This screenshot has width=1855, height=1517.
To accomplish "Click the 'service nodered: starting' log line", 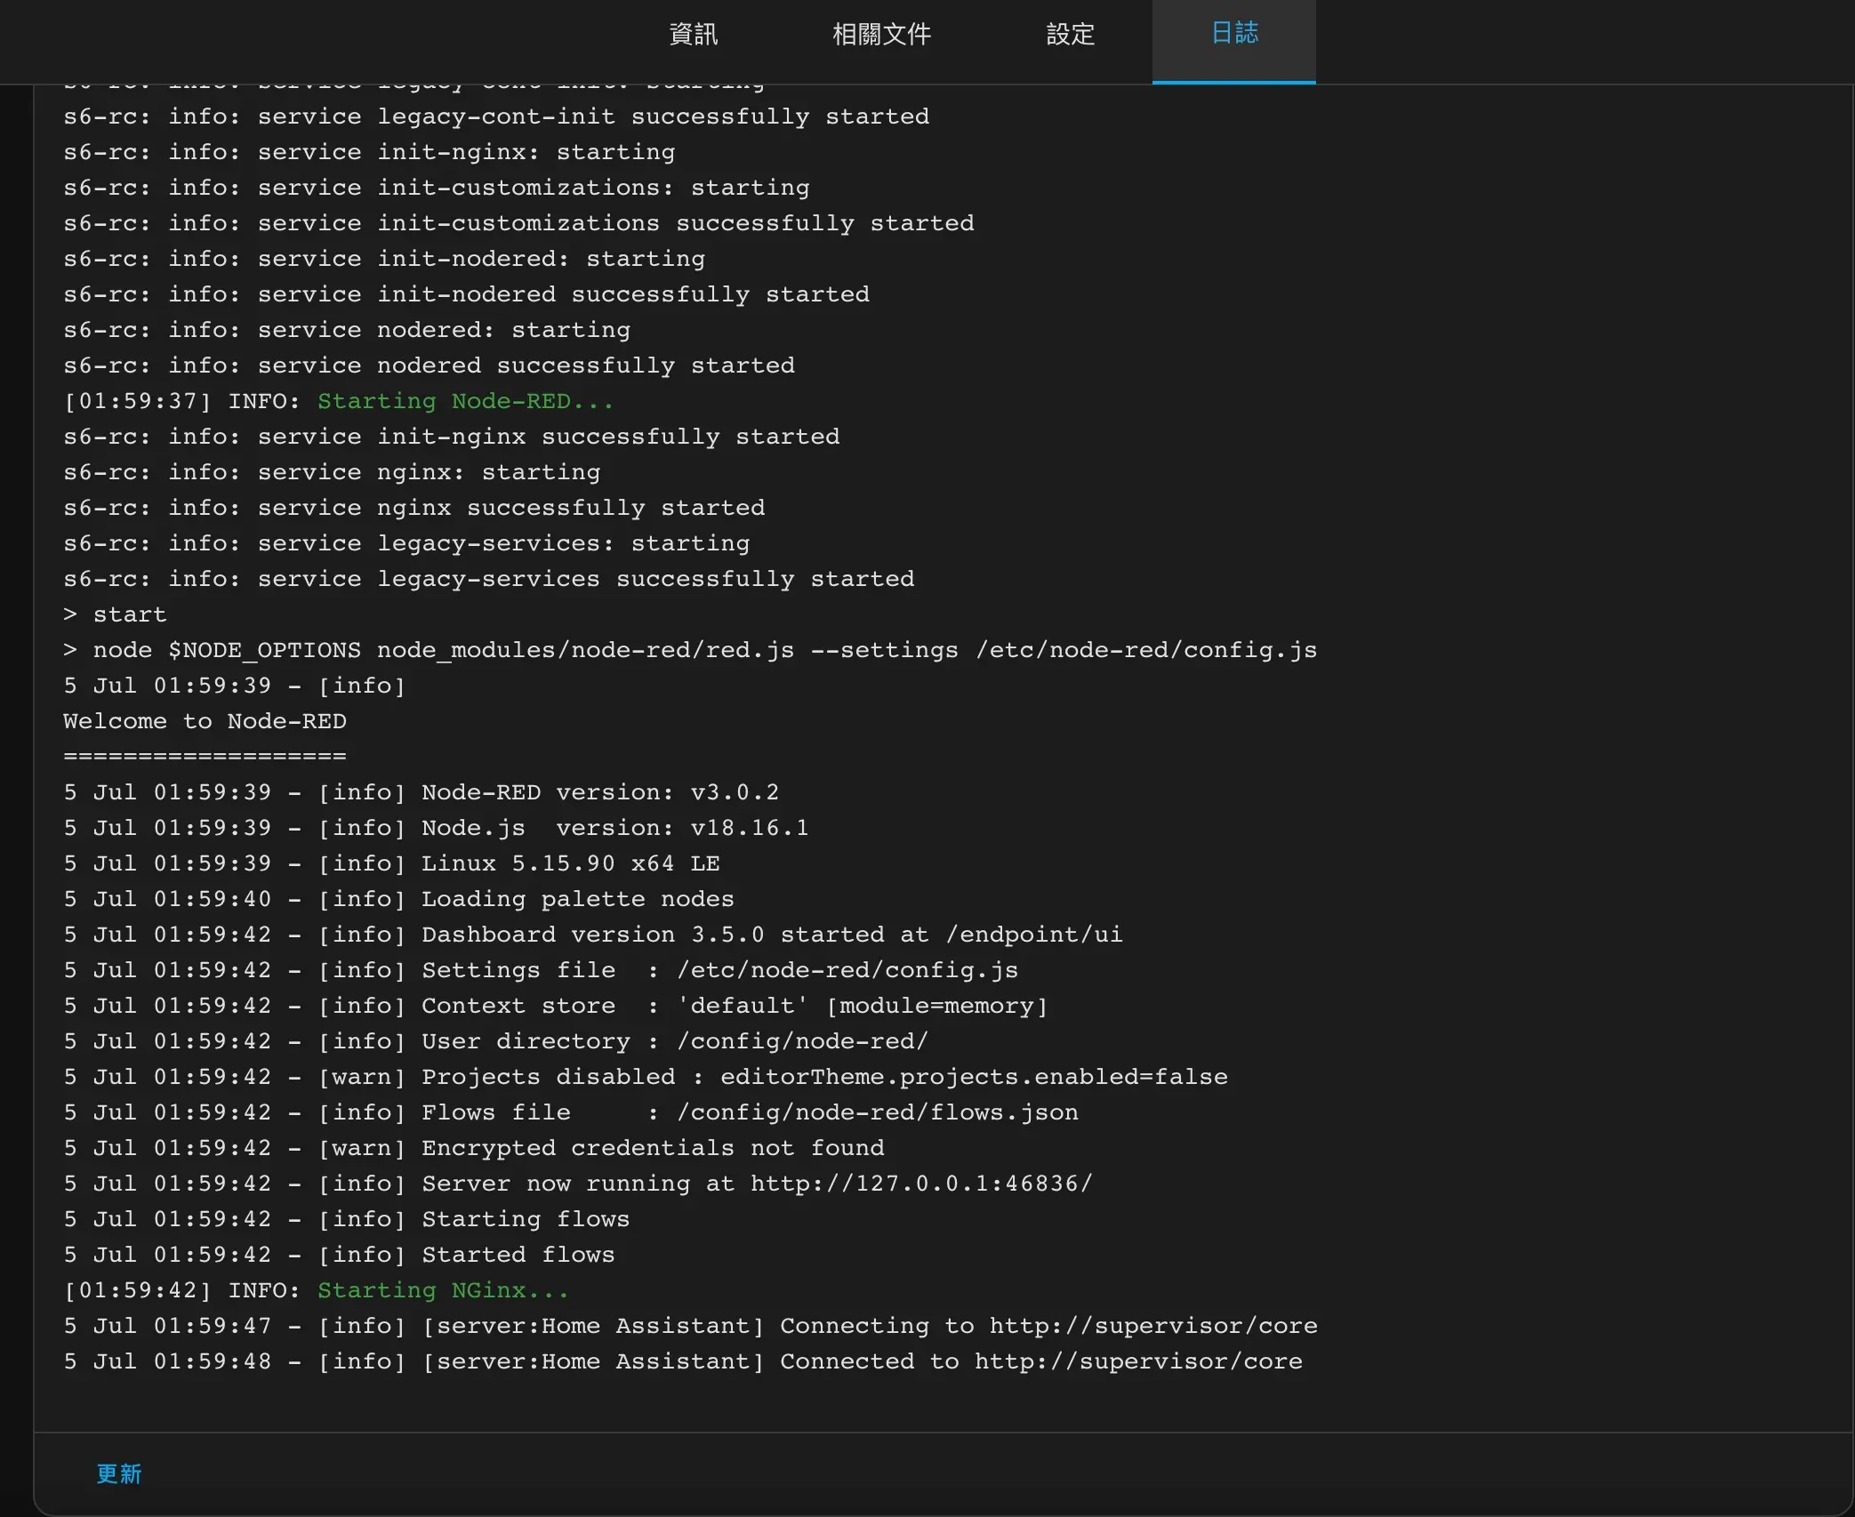I will pyautogui.click(x=347, y=330).
